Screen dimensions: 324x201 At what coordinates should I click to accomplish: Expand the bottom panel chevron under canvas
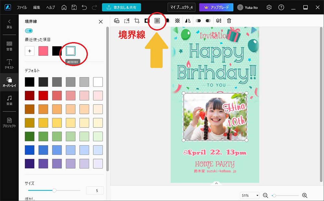pos(216,183)
